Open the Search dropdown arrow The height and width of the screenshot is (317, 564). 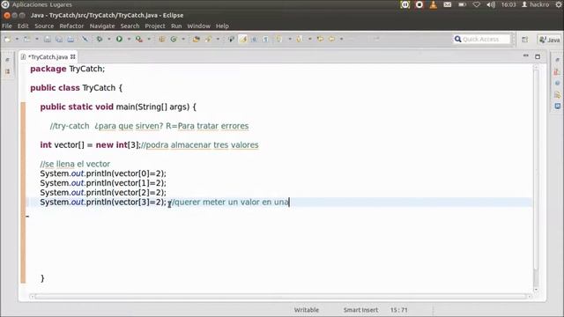point(218,39)
